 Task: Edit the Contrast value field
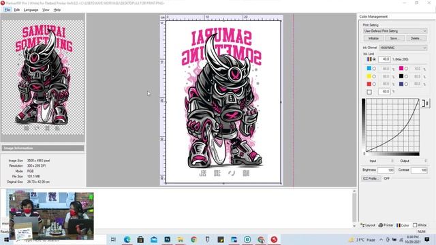point(420,170)
